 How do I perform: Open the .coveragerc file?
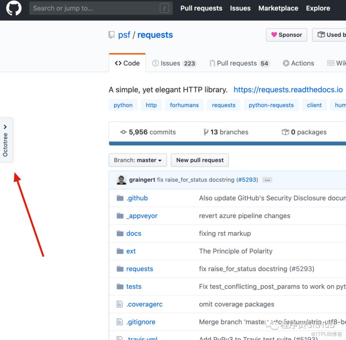point(144,304)
